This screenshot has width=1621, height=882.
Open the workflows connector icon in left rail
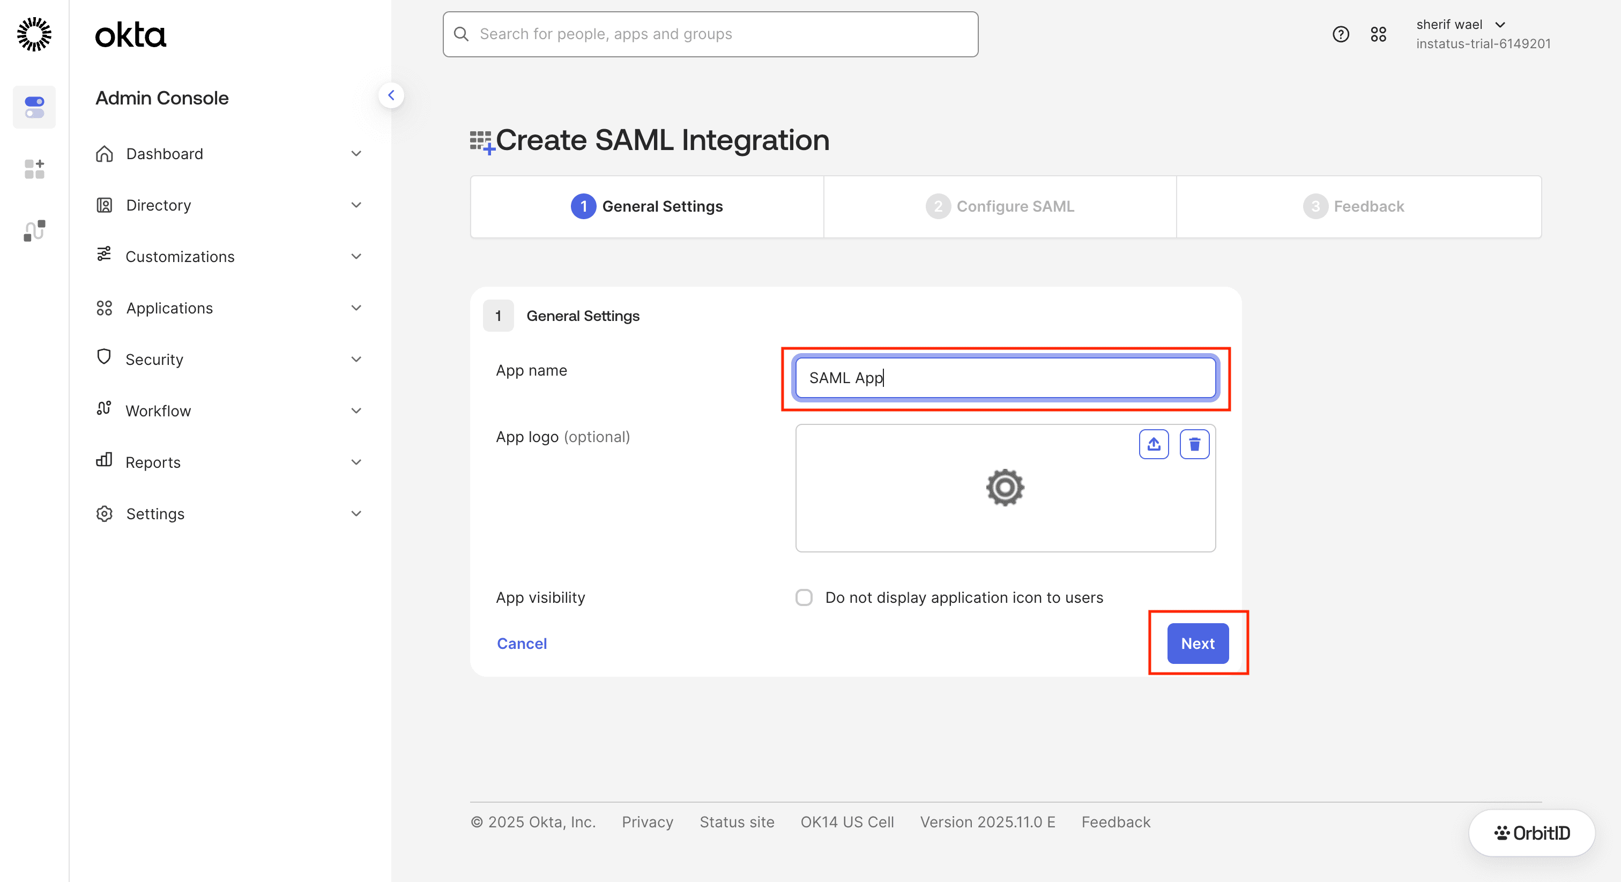coord(34,230)
